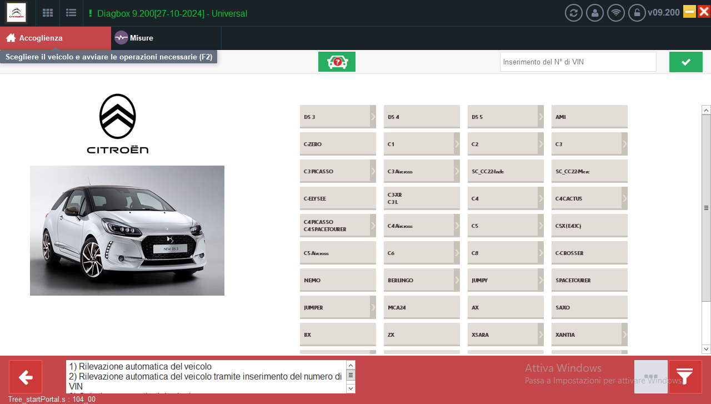Click the padlock icon next to version

[637, 13]
